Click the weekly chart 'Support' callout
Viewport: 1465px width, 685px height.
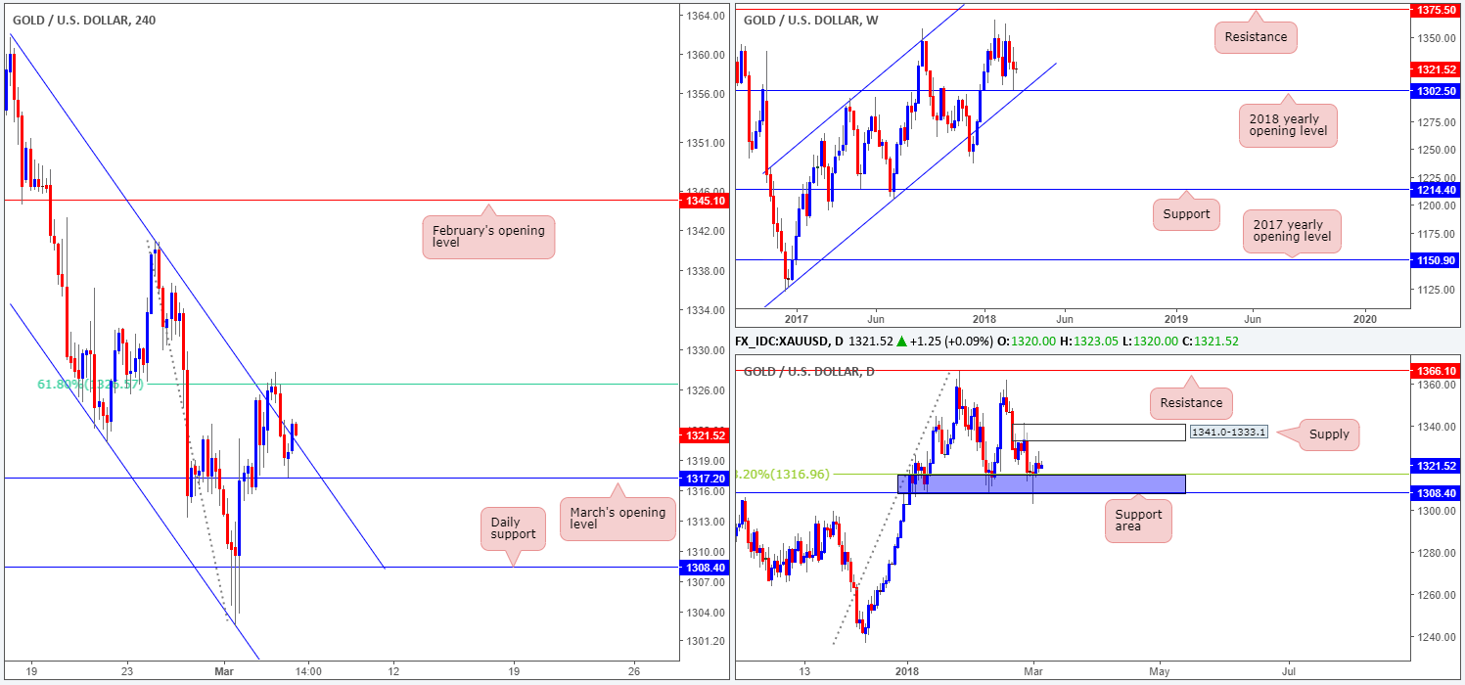click(1186, 214)
